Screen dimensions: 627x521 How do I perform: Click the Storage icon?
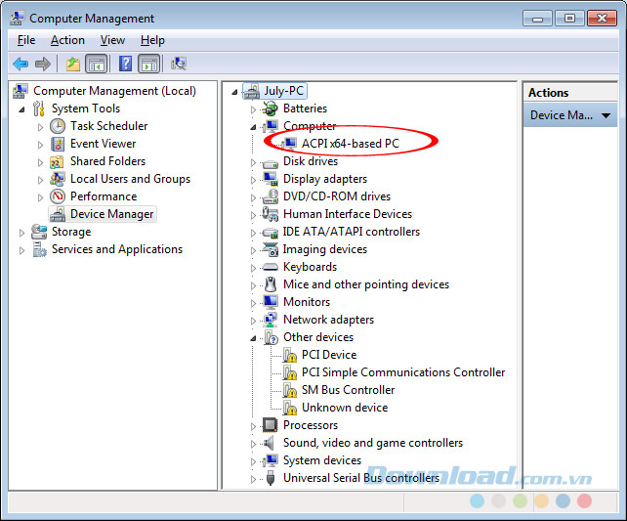pos(39,232)
